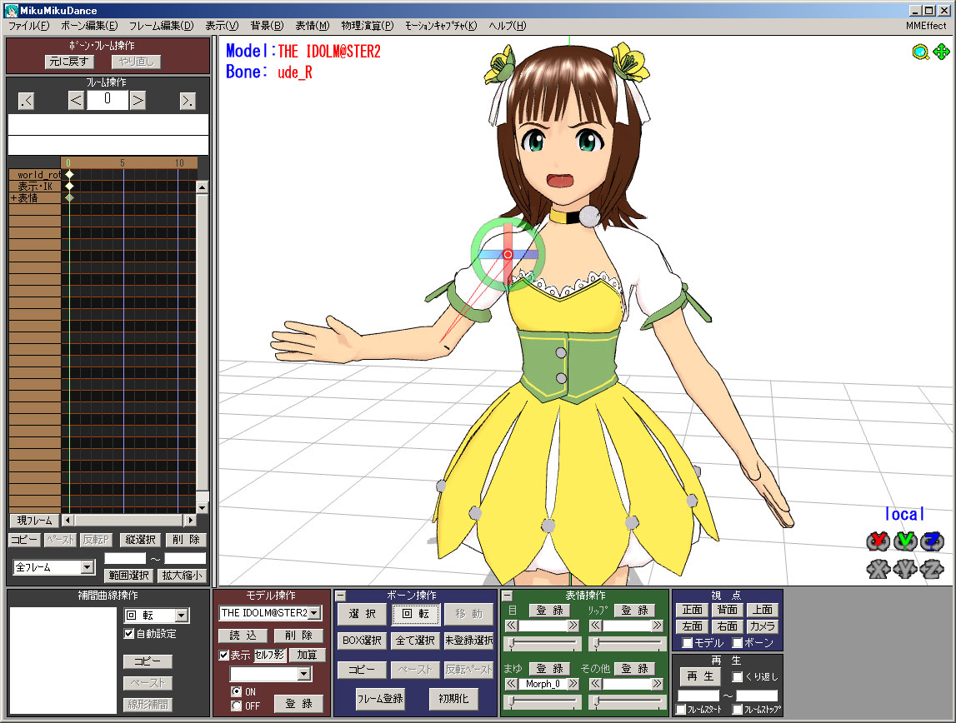
Task: Previous その他 morph double-arrow
Action: pyautogui.click(x=596, y=684)
